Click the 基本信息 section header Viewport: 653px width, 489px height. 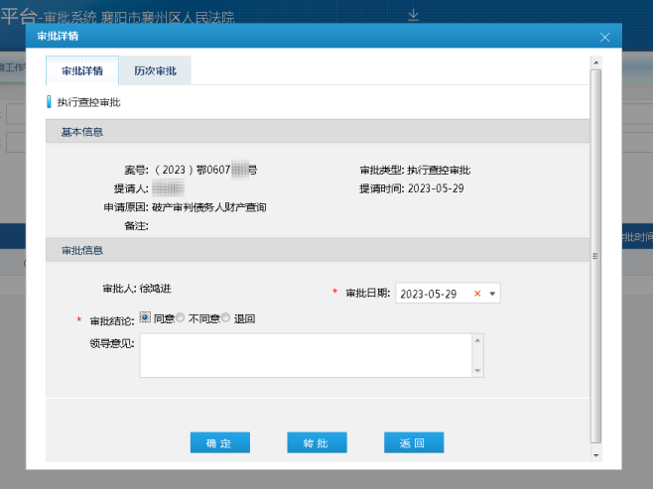[x=318, y=132]
